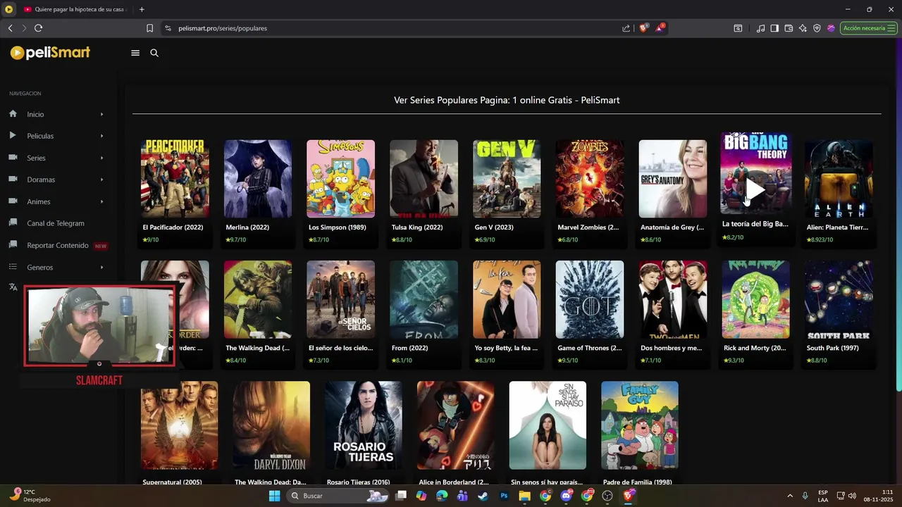Open the Brave VPN shield icon

[x=817, y=28]
